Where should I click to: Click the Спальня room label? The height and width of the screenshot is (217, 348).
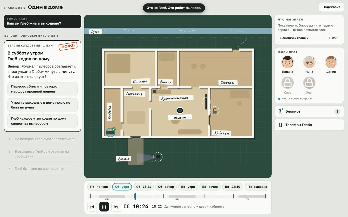140,81
